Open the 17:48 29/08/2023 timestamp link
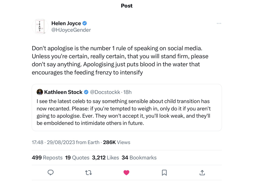 click(x=53, y=142)
